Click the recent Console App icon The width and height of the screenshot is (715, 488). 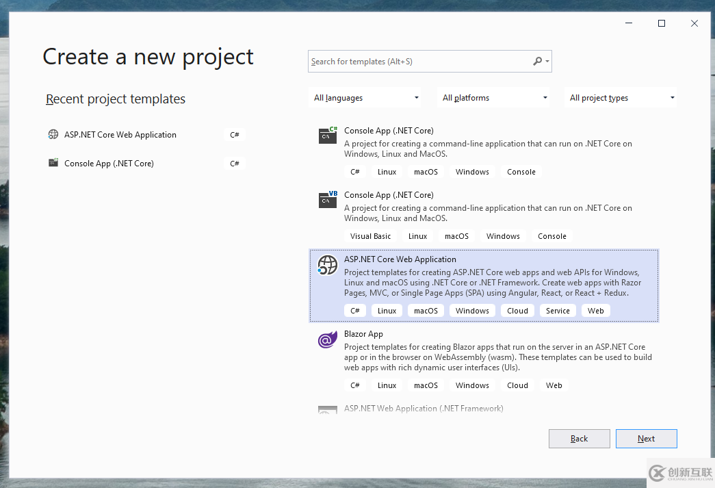(x=53, y=163)
